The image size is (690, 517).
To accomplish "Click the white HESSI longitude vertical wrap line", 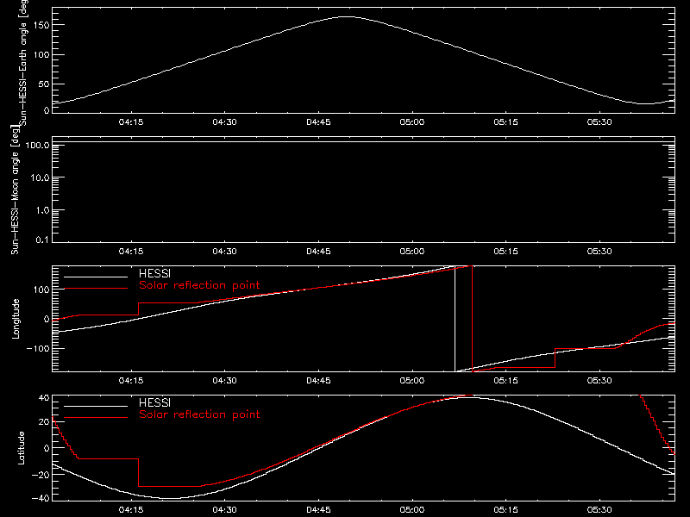I will coord(455,319).
